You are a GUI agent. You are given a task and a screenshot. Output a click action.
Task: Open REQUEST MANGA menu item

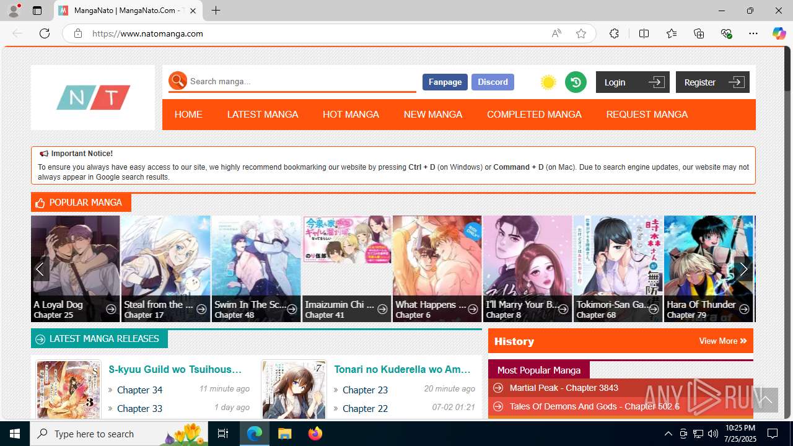pos(647,114)
